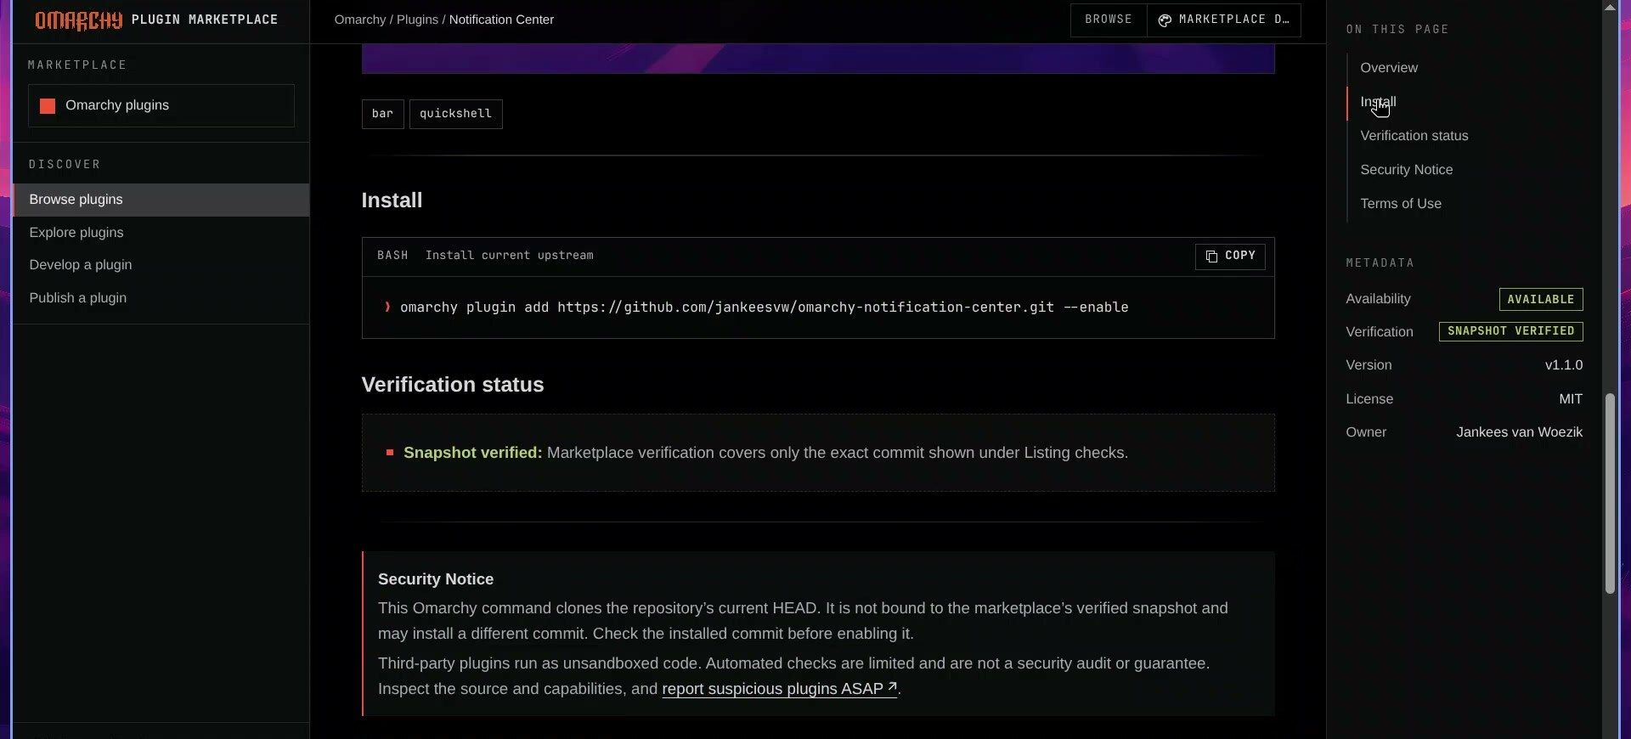Click the red bullet before Snapshot verified

tap(390, 453)
